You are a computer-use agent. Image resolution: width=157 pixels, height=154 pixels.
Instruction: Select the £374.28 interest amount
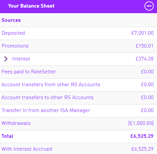pos(144,59)
